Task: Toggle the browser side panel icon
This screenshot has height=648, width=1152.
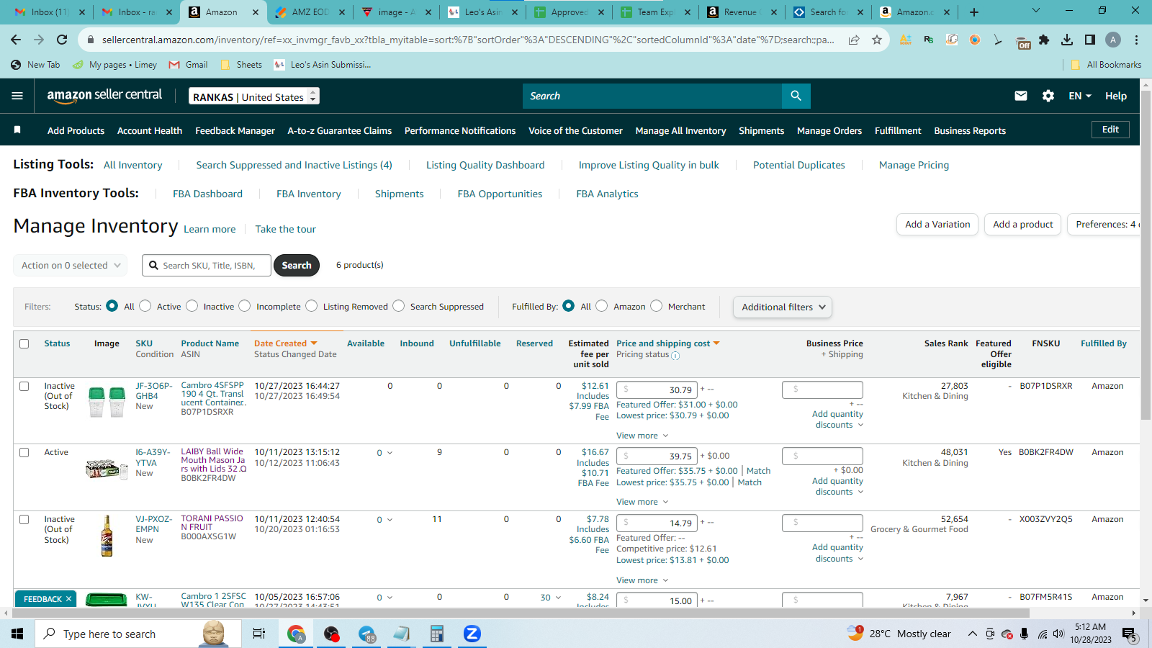Action: click(x=1090, y=40)
